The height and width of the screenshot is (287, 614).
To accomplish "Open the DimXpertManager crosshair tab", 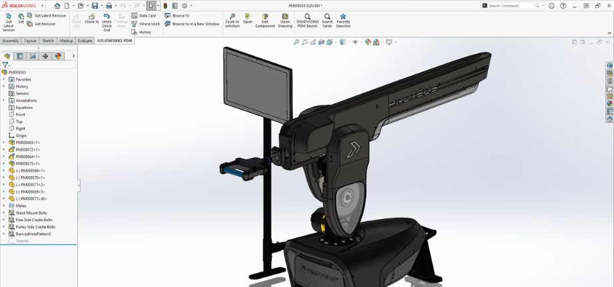I will [45, 56].
